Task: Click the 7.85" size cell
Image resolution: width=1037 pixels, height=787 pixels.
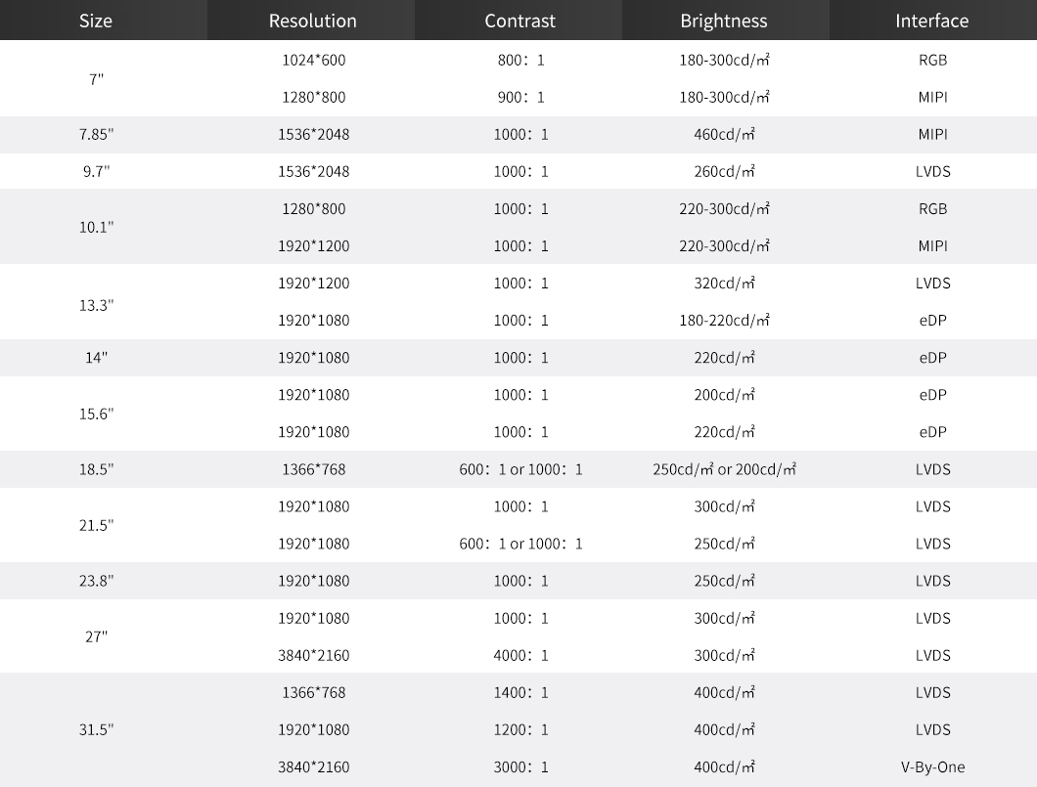Action: [96, 135]
